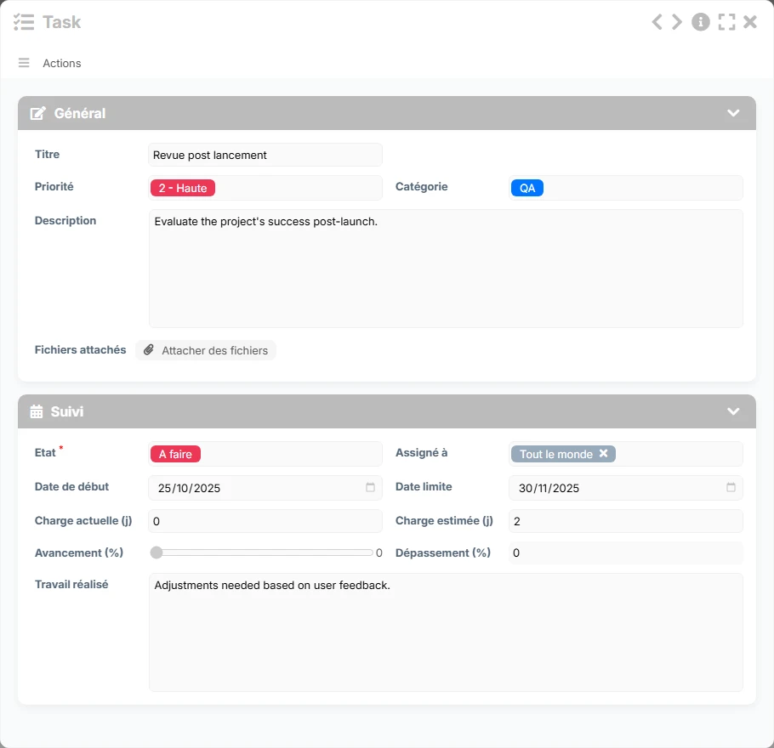Image resolution: width=774 pixels, height=748 pixels.
Task: Go to next task with right arrow
Action: [677, 22]
